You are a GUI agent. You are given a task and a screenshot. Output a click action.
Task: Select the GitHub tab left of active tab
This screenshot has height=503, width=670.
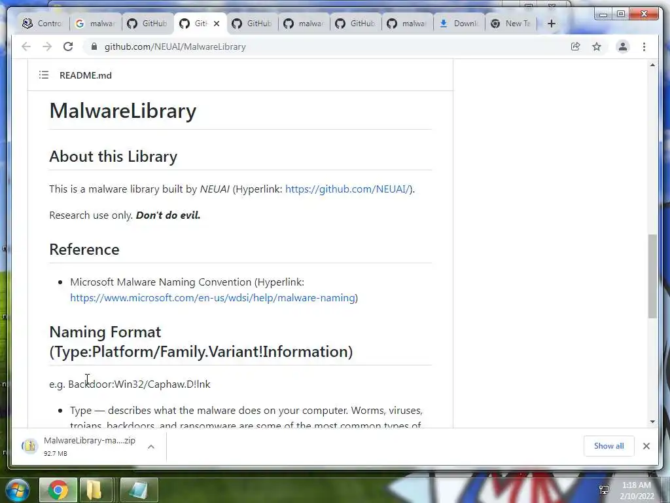(x=148, y=24)
